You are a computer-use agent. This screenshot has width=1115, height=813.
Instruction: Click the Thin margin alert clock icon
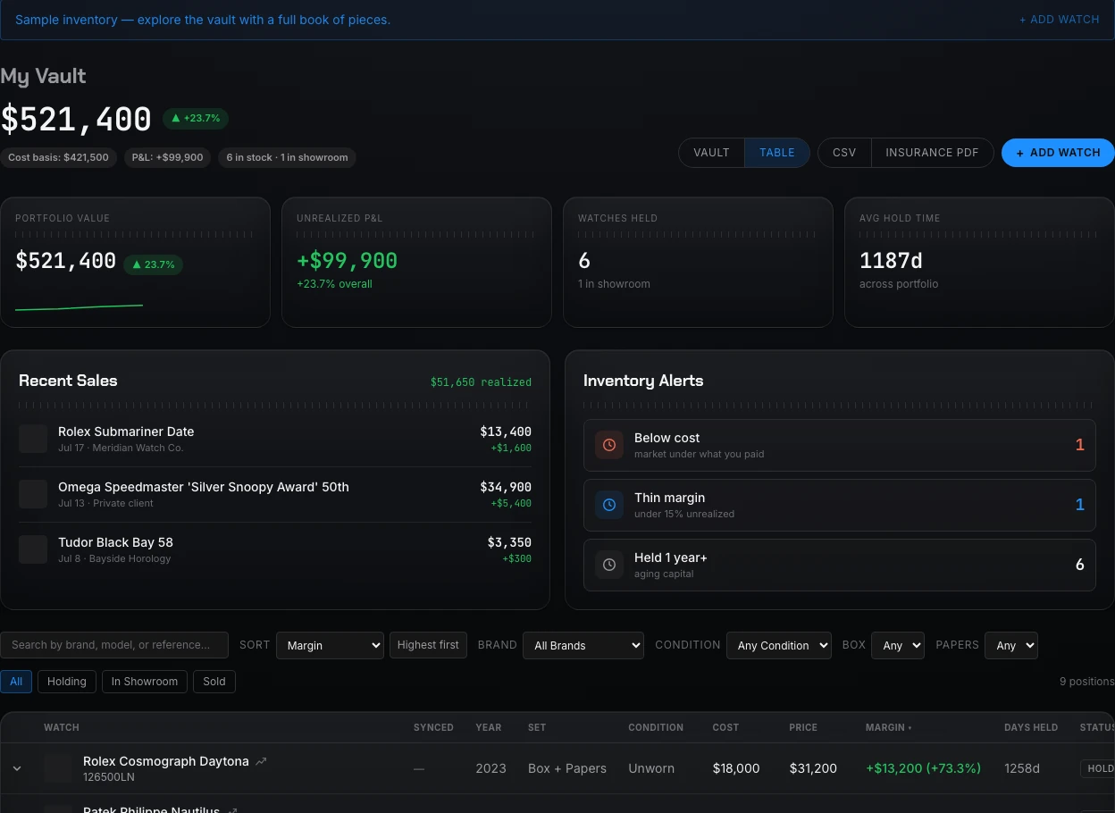pyautogui.click(x=609, y=505)
